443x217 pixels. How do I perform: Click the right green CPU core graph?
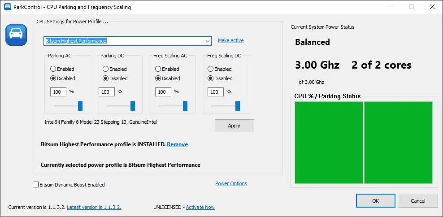[x=398, y=143]
